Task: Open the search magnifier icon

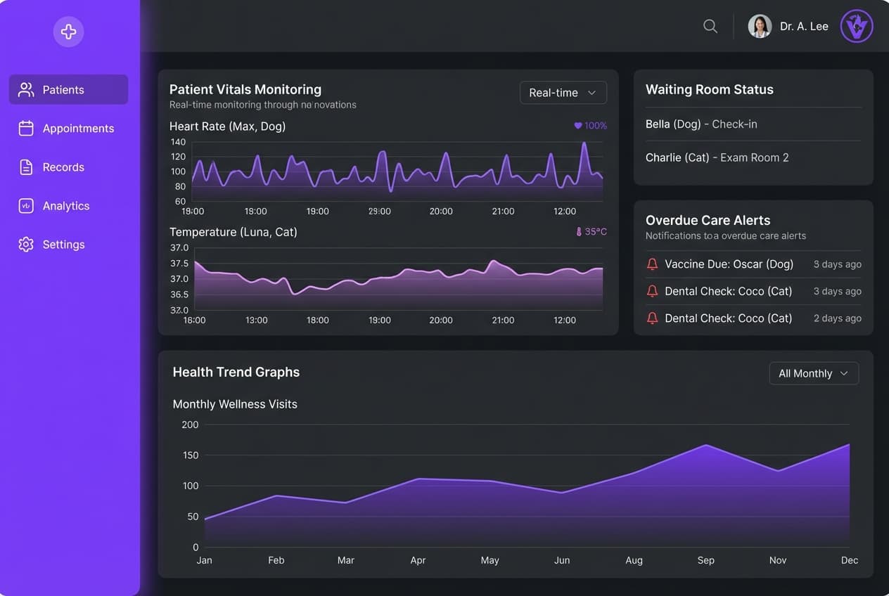Action: tap(710, 25)
